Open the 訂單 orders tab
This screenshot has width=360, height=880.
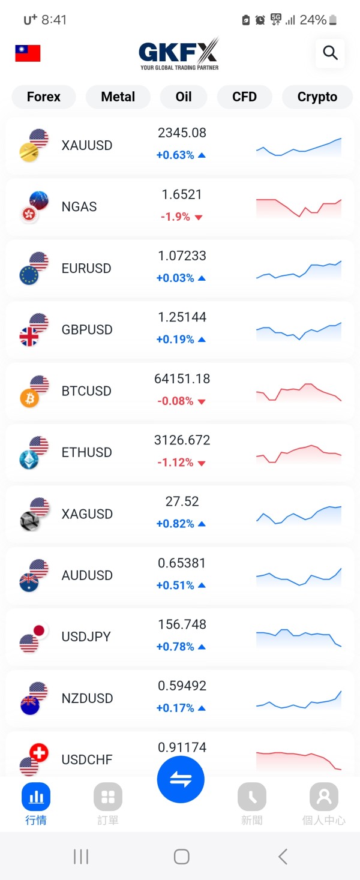(x=108, y=804)
